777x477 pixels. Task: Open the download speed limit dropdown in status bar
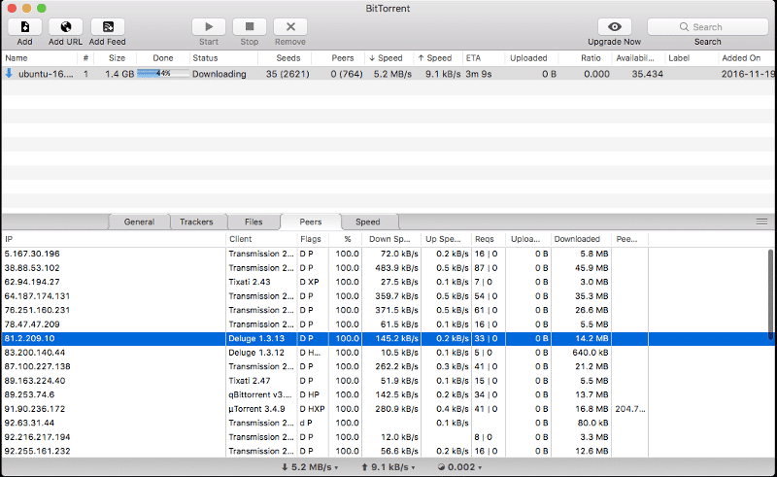tap(310, 467)
